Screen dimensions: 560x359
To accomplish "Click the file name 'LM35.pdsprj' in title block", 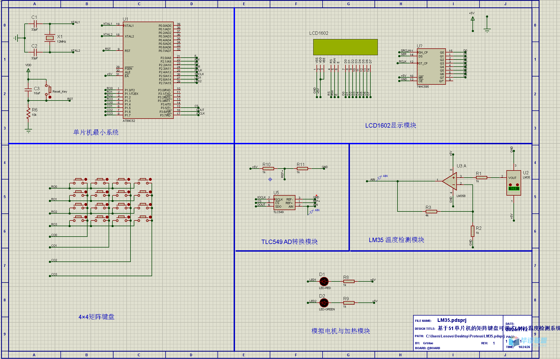I will [x=452, y=320].
